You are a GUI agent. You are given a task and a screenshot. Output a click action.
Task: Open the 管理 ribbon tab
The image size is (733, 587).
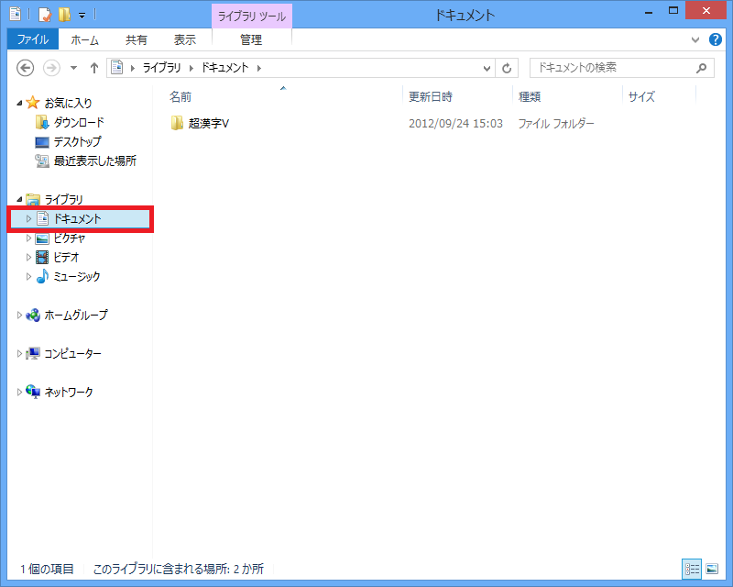pyautogui.click(x=251, y=39)
